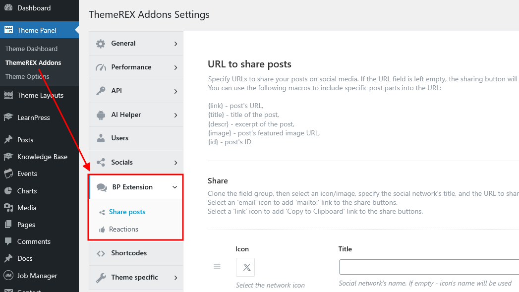The image size is (519, 292).
Task: Click the Knowledge Base cap icon
Action: point(8,157)
